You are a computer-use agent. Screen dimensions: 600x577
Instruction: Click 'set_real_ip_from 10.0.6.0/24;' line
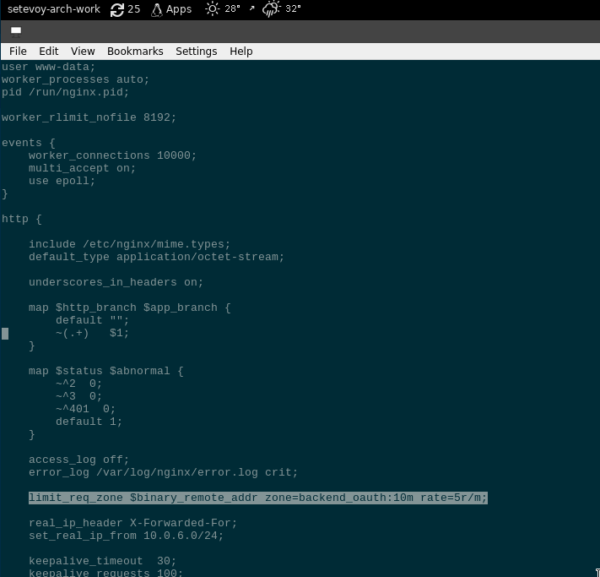pyautogui.click(x=126, y=536)
